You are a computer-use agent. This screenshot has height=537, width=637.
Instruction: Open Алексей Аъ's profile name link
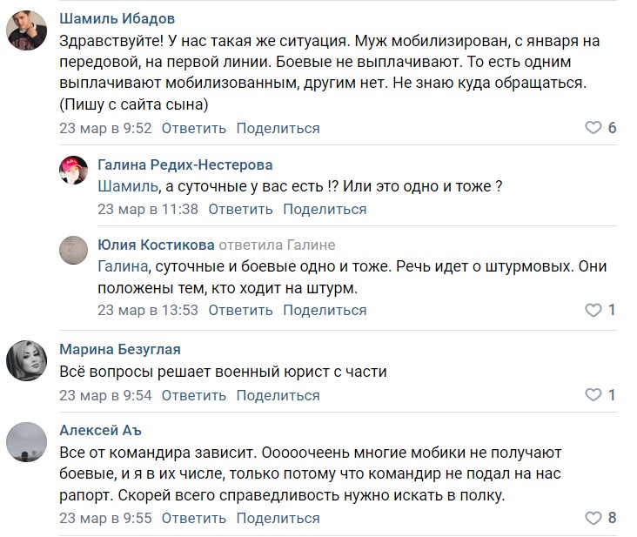coord(100,430)
